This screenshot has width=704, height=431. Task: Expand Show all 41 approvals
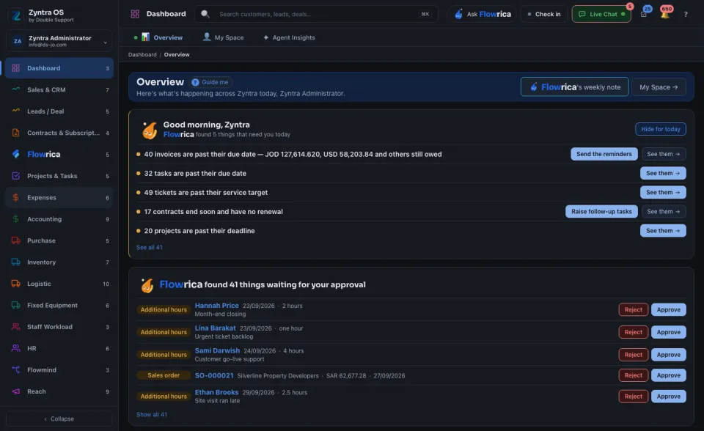(x=152, y=414)
